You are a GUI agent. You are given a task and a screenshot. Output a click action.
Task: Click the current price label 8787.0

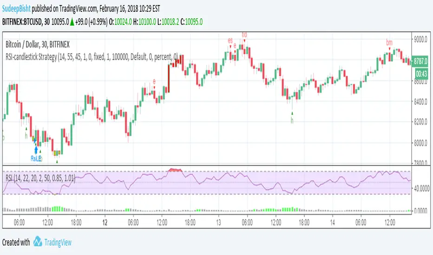(420, 61)
